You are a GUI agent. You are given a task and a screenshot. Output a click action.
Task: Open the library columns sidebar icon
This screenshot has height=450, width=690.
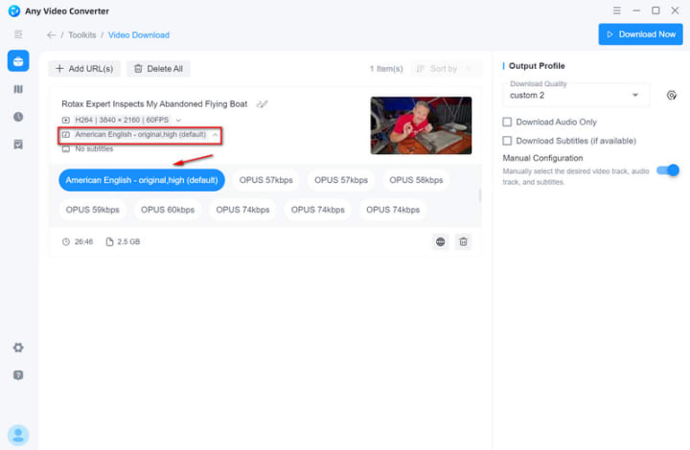coord(18,89)
